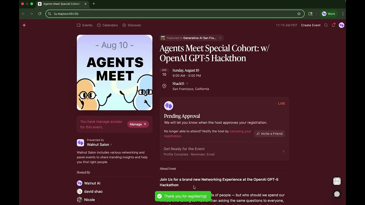Image resolution: width=365 pixels, height=205 pixels.
Task: Open the Calendars menu item
Action: click(107, 25)
